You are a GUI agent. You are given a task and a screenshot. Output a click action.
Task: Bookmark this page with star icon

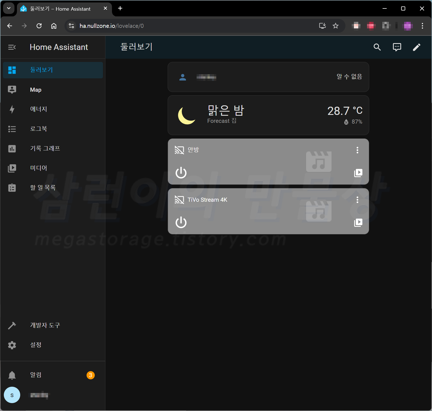tap(336, 26)
